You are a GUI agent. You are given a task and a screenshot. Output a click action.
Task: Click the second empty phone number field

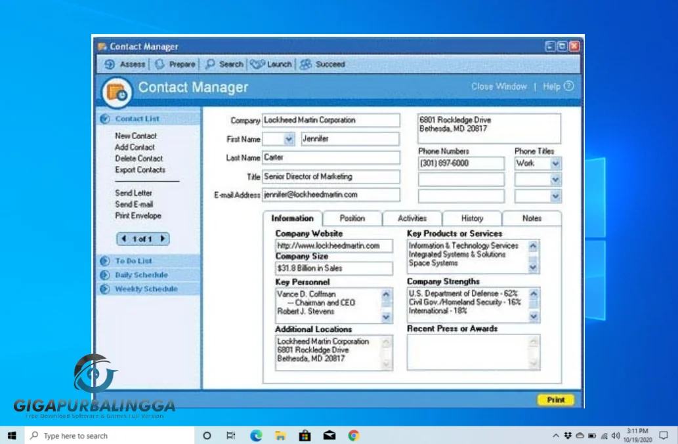(461, 180)
